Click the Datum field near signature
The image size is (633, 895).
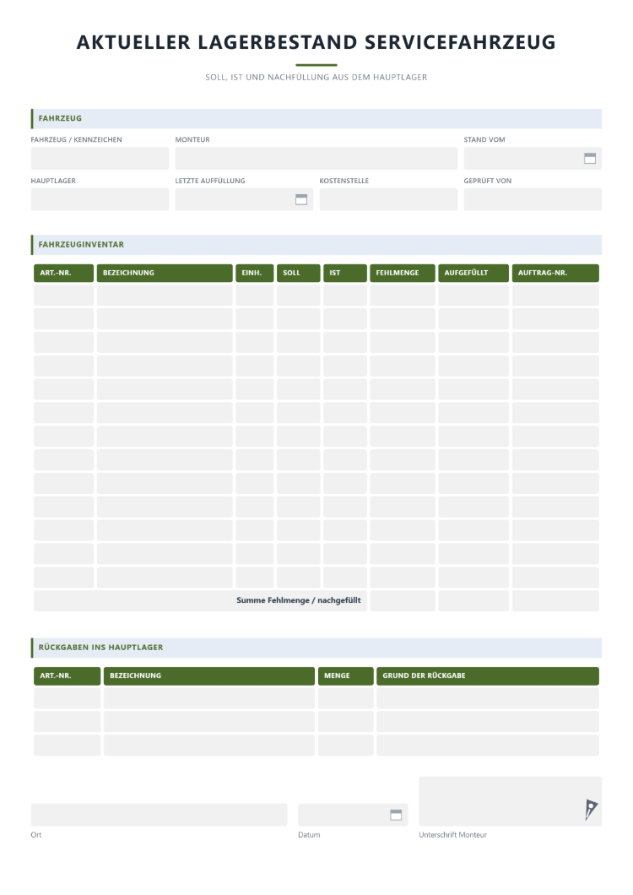click(353, 815)
